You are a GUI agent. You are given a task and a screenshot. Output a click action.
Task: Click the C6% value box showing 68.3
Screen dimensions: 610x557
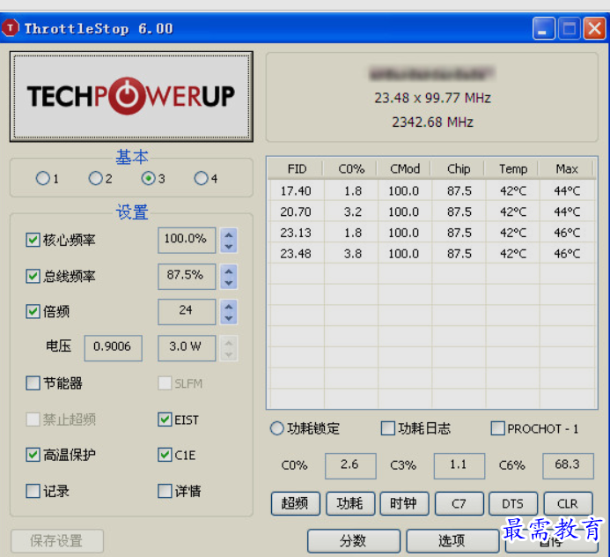568,465
